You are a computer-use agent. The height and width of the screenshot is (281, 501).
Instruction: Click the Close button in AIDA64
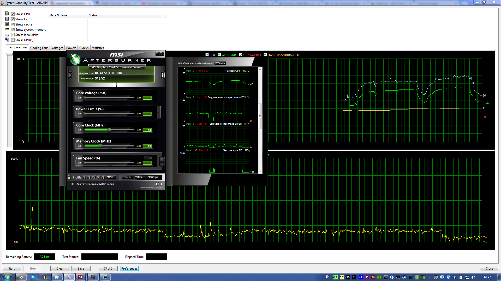[489, 269]
